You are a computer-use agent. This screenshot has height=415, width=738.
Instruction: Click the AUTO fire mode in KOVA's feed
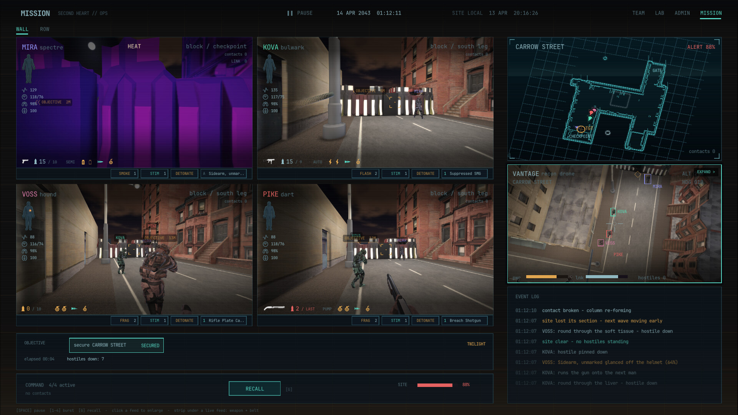click(x=317, y=162)
